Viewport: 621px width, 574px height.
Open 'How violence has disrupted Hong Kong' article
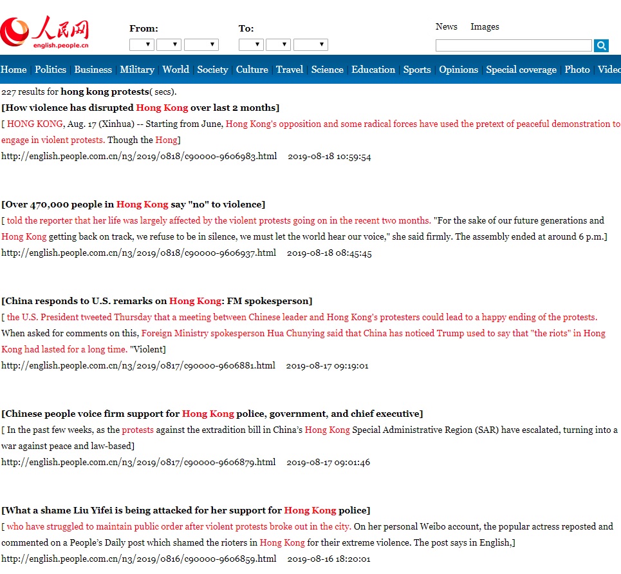pyautogui.click(x=140, y=108)
